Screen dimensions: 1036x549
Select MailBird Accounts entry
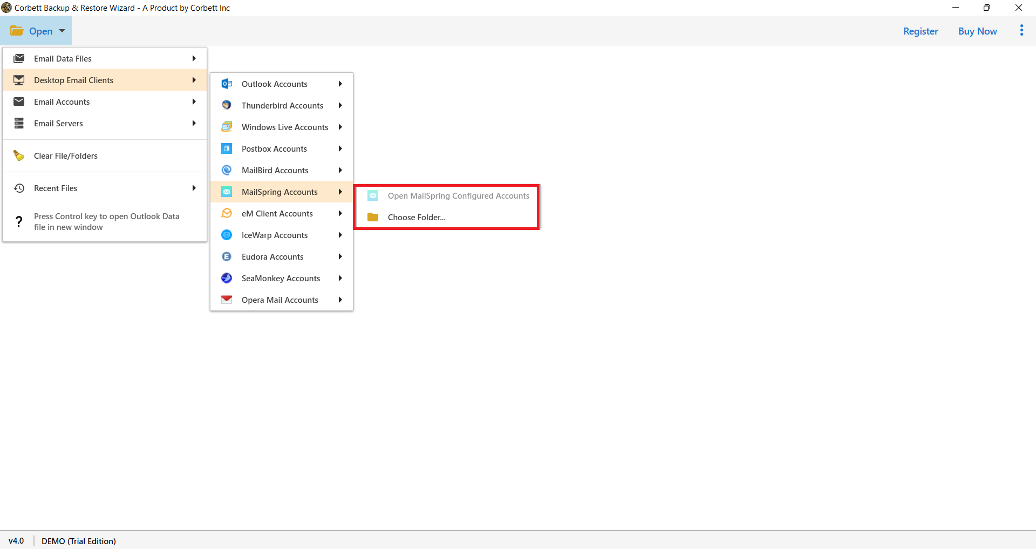[282, 170]
